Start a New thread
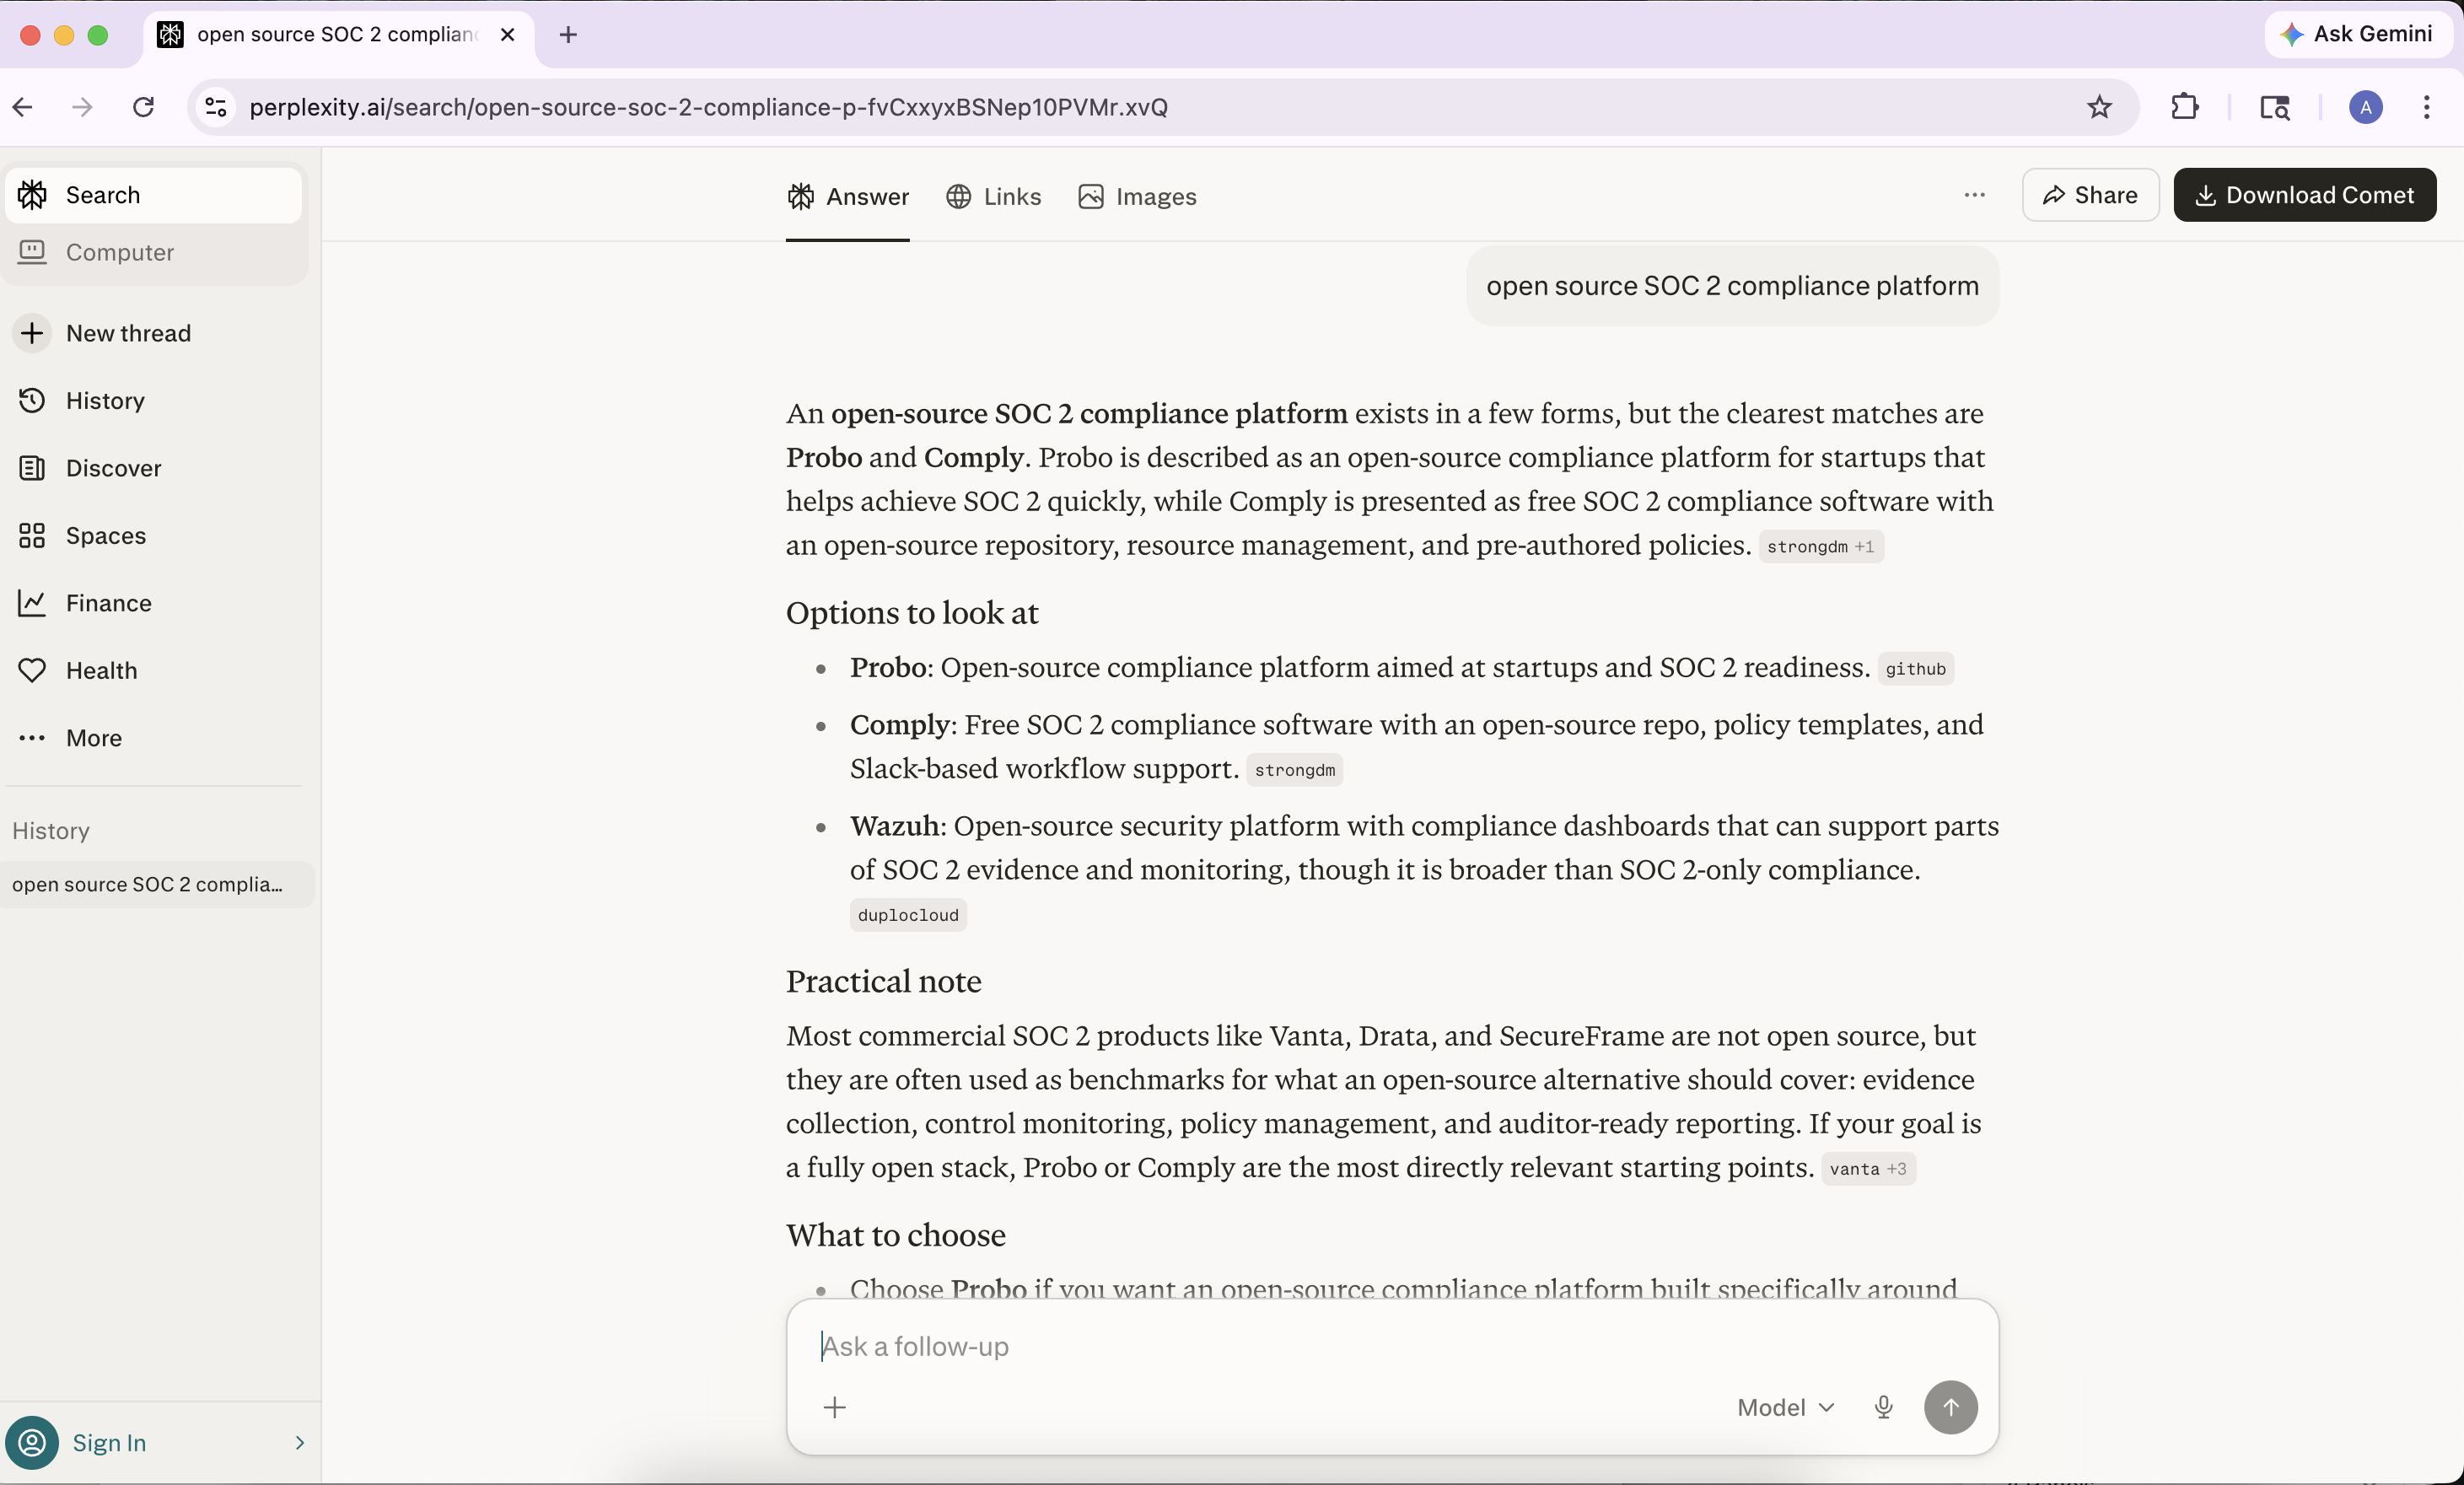Image resolution: width=2464 pixels, height=1485 pixels. [x=128, y=333]
